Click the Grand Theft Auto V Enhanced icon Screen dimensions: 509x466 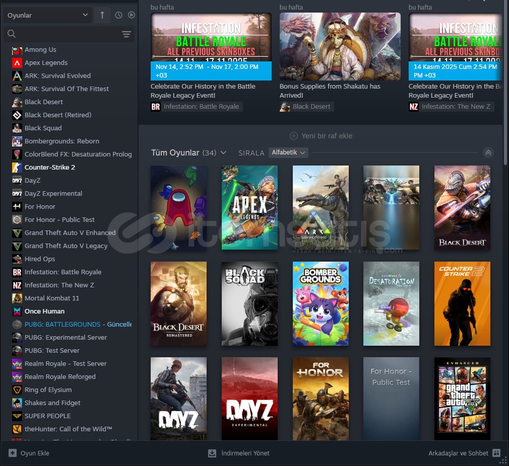[x=17, y=233]
